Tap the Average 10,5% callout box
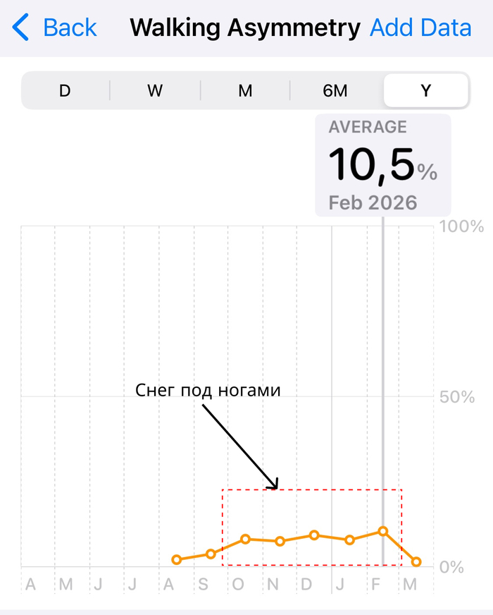This screenshot has width=493, height=615. (382, 165)
